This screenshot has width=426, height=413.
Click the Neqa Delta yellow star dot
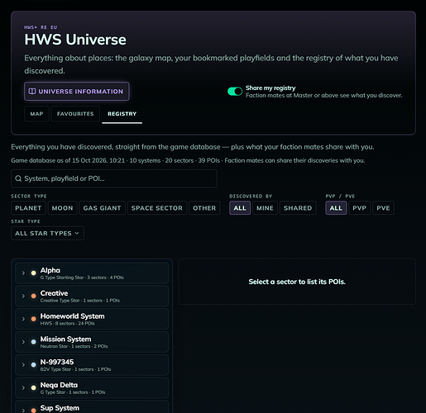(34, 387)
